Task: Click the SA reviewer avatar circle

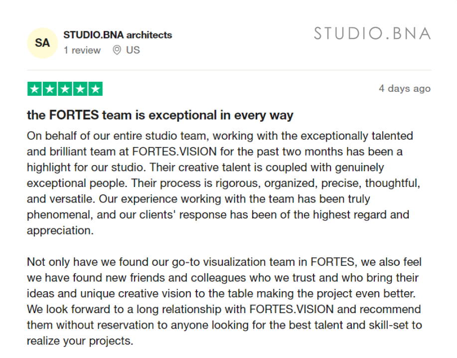Action: pos(42,43)
